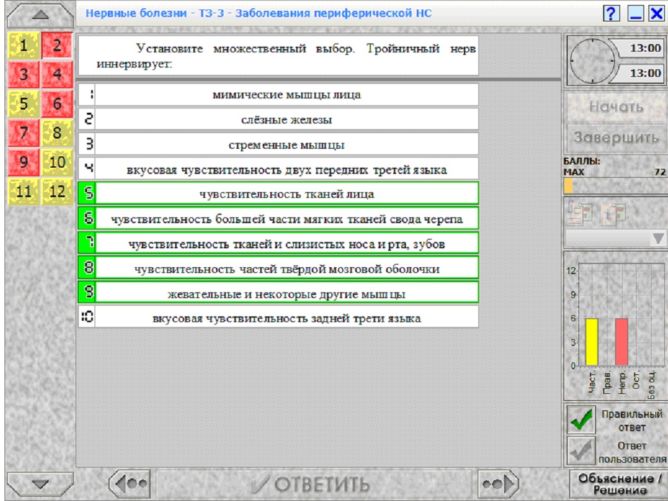This screenshot has height=501, width=668.
Task: Toggle Ответ пользователя gray checkmark
Action: [581, 451]
